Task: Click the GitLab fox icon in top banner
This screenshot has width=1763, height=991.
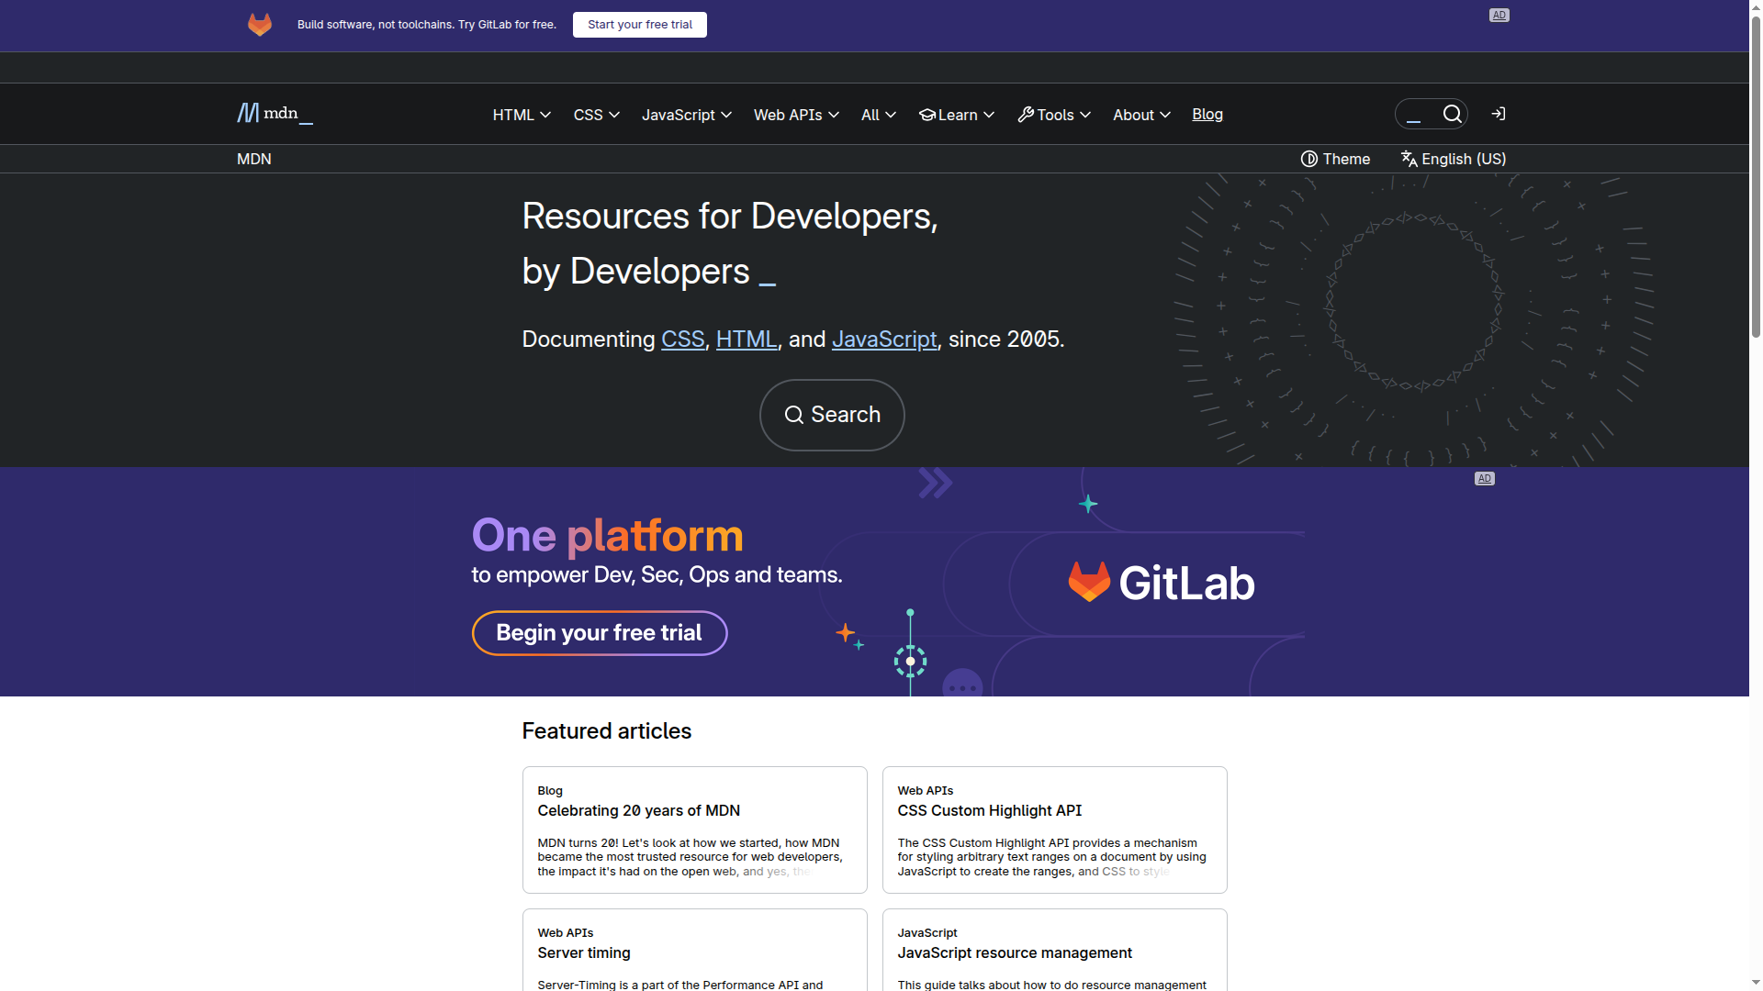Action: coord(260,25)
